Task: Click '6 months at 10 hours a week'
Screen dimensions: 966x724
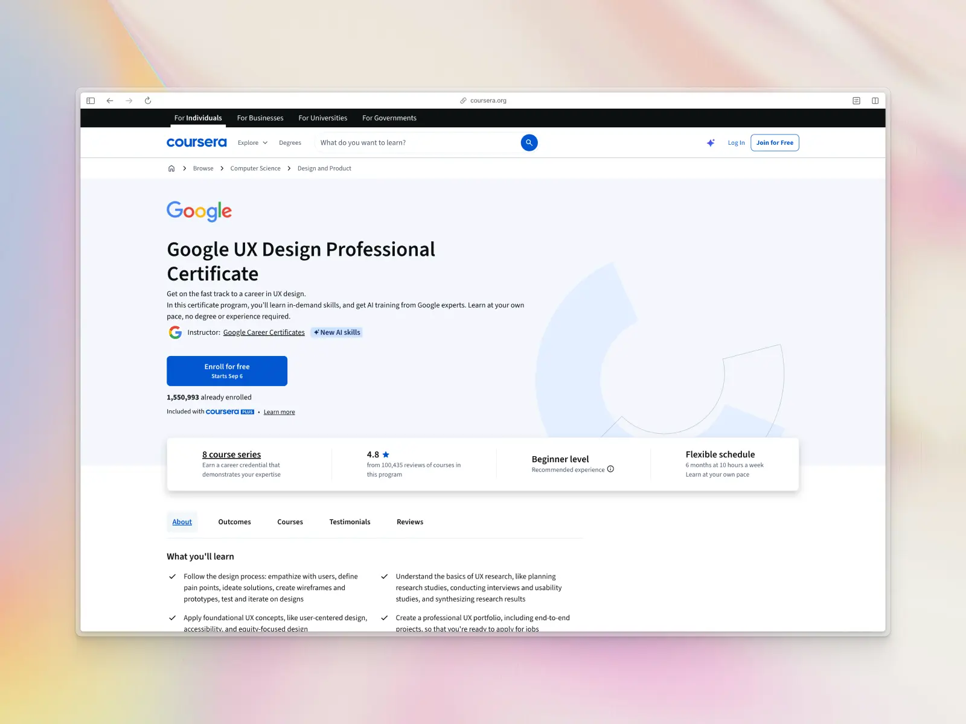Action: coord(724,465)
